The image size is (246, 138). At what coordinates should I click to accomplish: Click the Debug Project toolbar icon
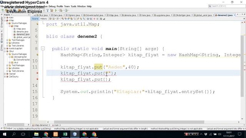pyautogui.click(x=61, y=10)
